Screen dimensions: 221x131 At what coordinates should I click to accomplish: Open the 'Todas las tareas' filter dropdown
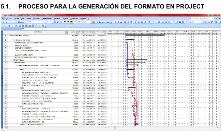tap(90, 22)
